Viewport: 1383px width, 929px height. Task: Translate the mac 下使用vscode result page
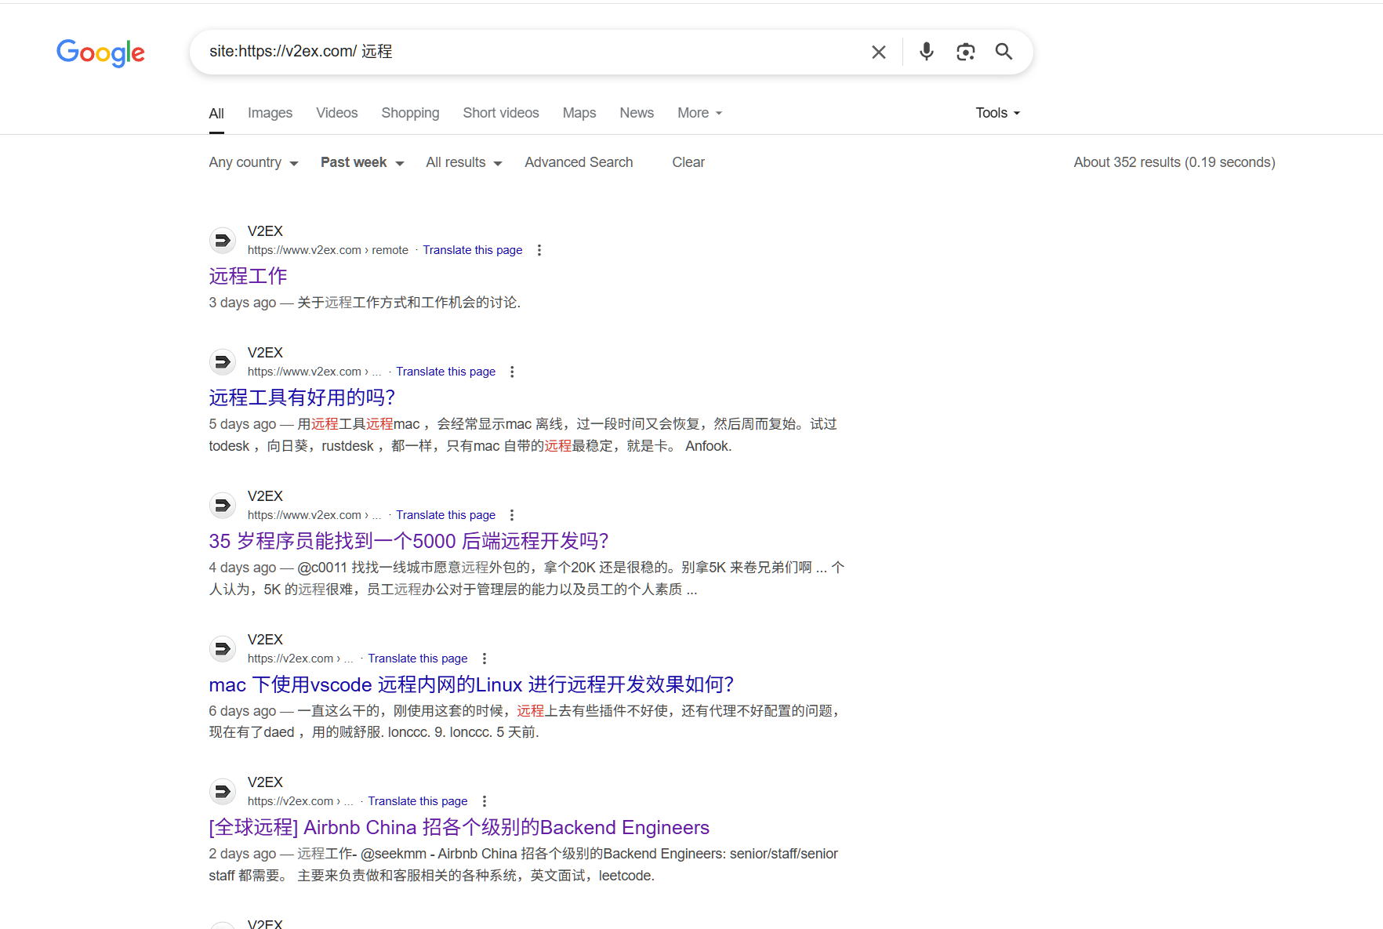point(418,659)
